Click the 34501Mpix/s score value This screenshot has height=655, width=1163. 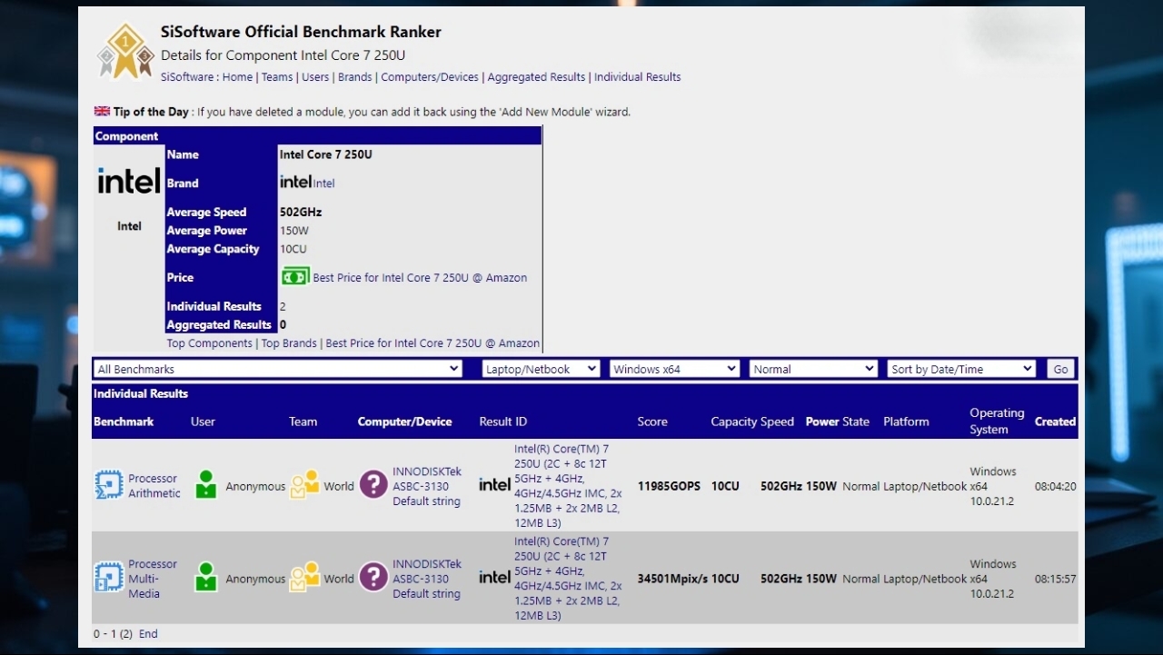(672, 579)
